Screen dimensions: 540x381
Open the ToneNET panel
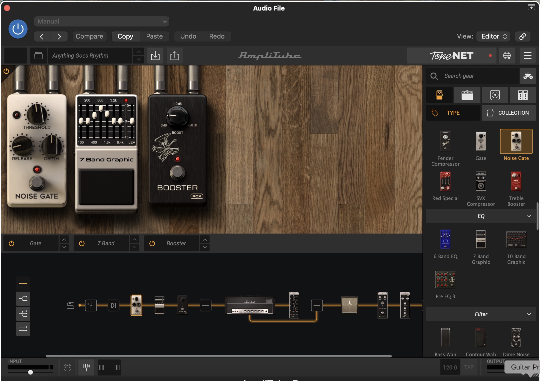(452, 56)
